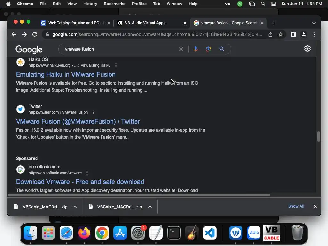
Task: Share this page from the address bar
Action: (x=270, y=34)
